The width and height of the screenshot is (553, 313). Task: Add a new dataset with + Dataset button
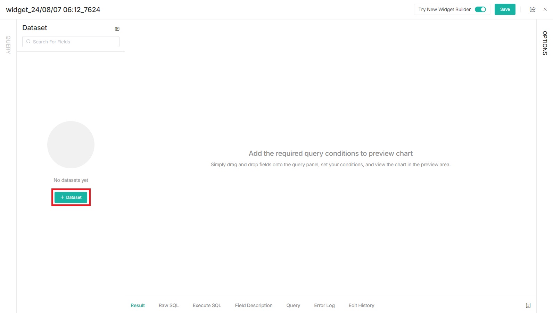pyautogui.click(x=71, y=197)
